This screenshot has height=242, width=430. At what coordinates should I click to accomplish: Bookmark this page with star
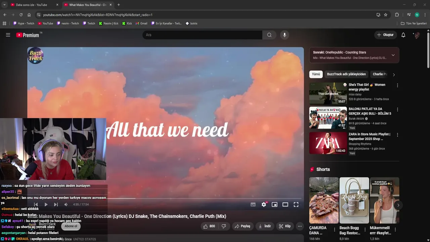tap(386, 15)
